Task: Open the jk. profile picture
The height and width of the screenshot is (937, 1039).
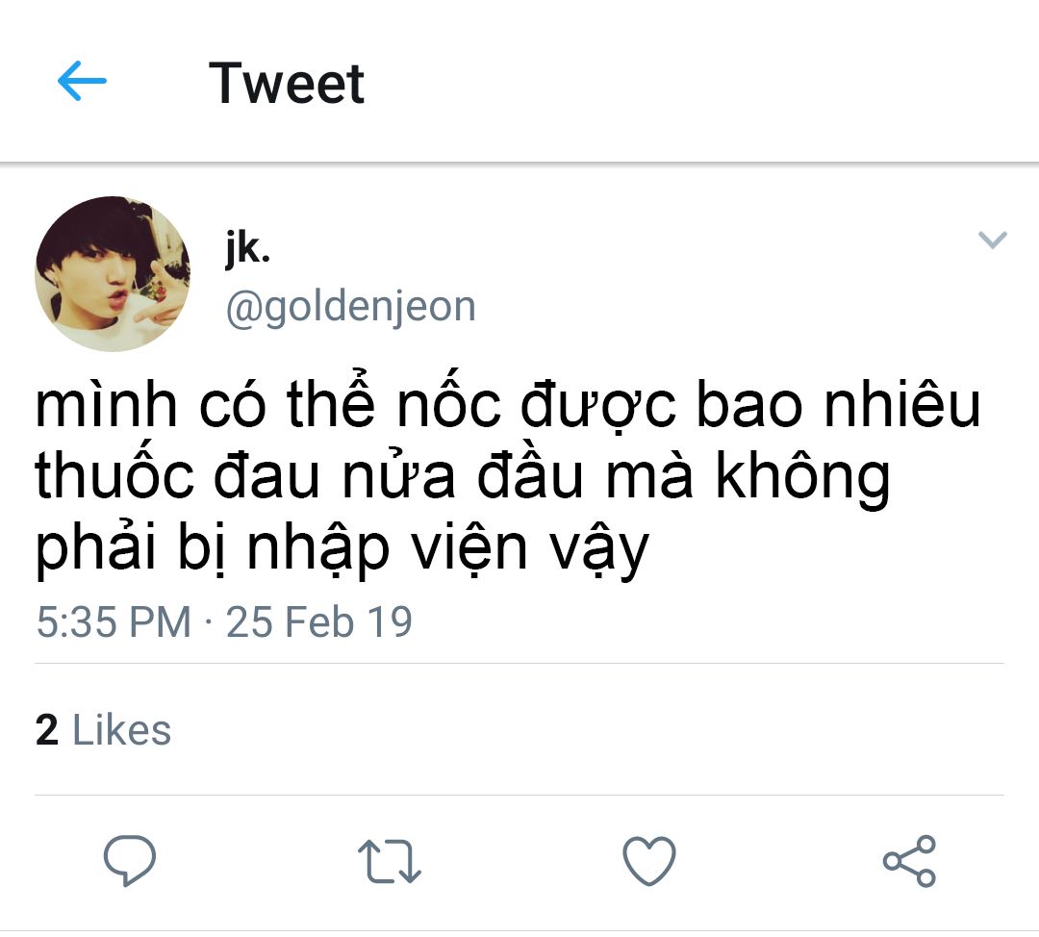Action: [x=113, y=273]
